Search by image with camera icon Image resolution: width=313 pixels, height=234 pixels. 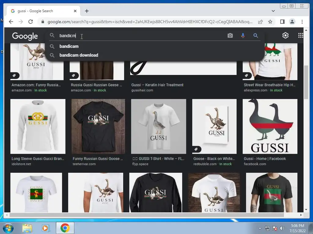click(230, 36)
